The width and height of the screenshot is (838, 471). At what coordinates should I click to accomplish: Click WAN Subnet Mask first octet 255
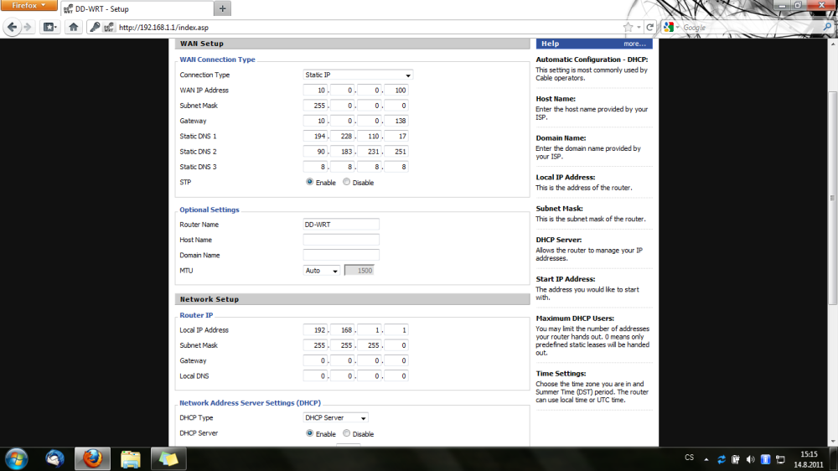[x=315, y=106]
